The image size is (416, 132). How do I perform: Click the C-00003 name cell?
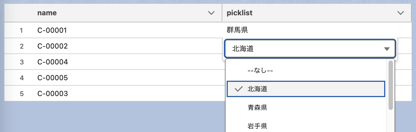(52, 94)
